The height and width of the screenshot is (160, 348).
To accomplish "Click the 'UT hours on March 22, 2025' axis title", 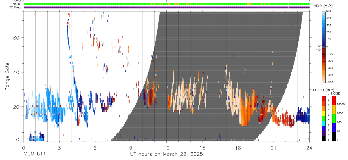I will tap(166, 154).
